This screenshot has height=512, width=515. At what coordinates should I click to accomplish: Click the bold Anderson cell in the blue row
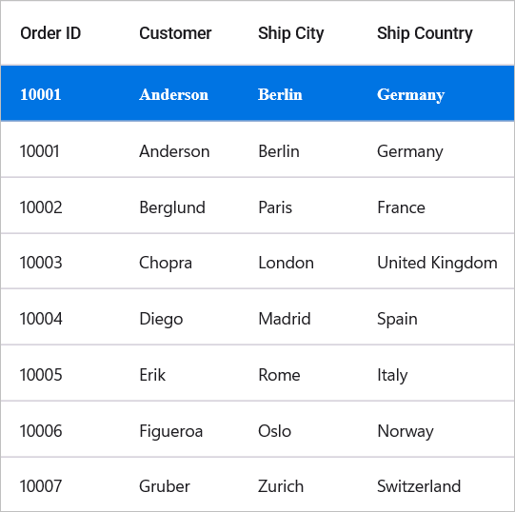pyautogui.click(x=174, y=94)
